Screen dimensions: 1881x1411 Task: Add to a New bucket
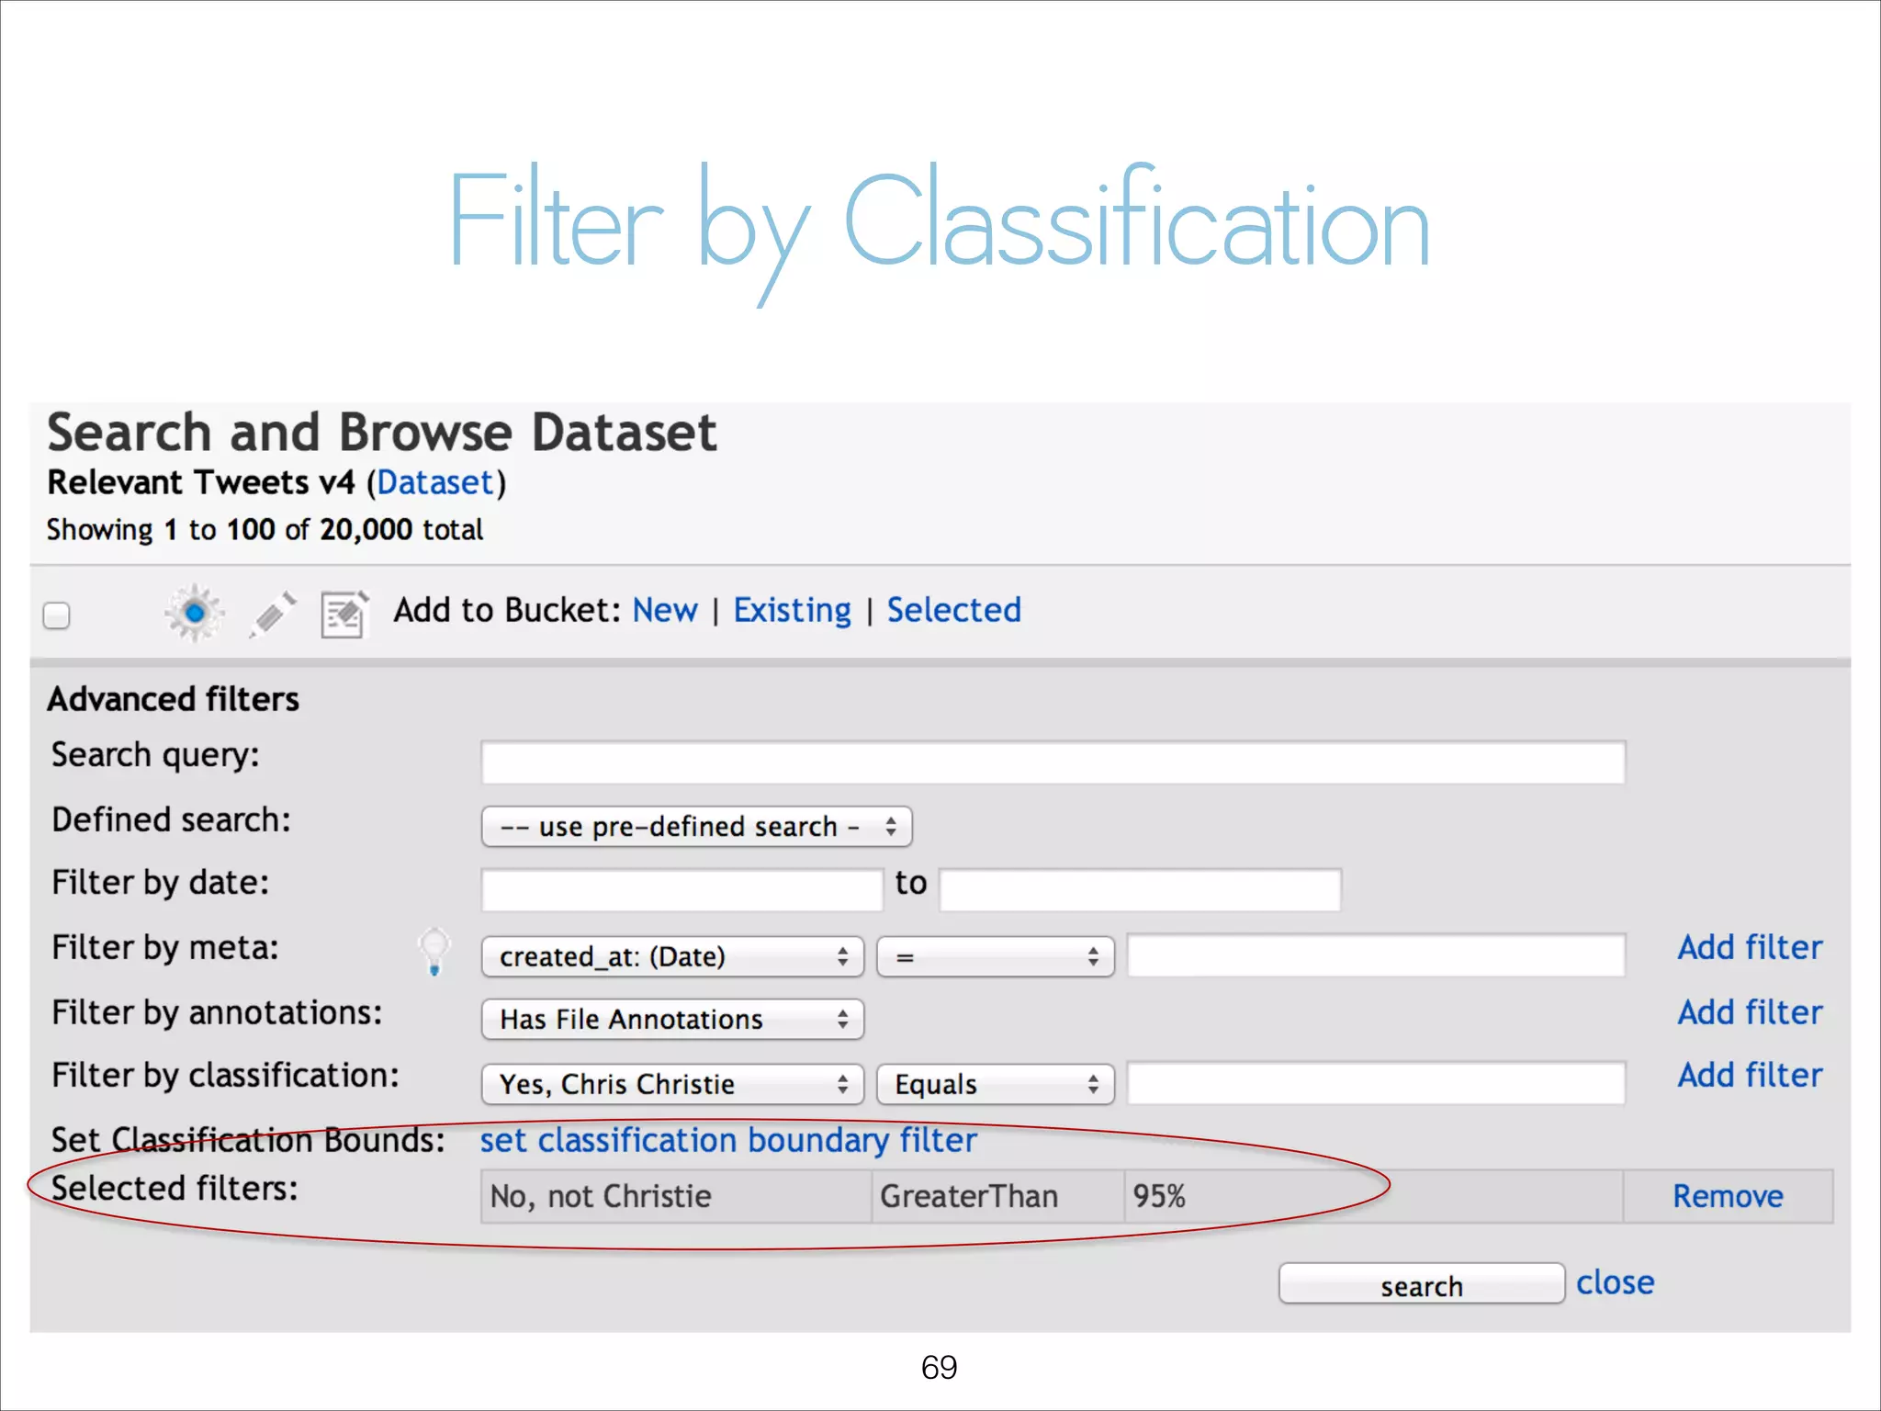(x=665, y=611)
